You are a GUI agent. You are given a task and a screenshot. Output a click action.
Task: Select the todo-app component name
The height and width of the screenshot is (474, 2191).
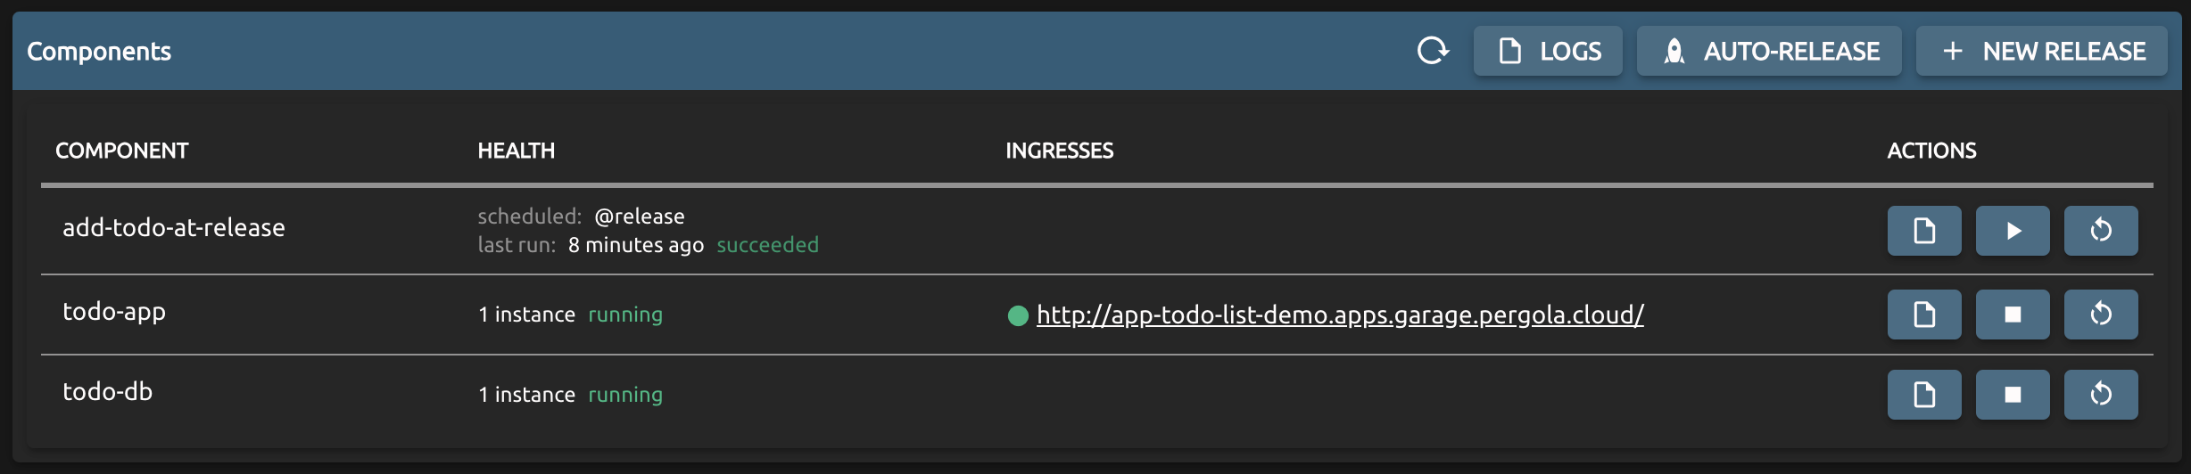[114, 312]
